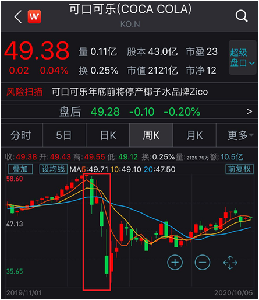Viewport: 259px width, 300px height.
Task: Open the 风险扫描 risk scan link
Action: [24, 92]
